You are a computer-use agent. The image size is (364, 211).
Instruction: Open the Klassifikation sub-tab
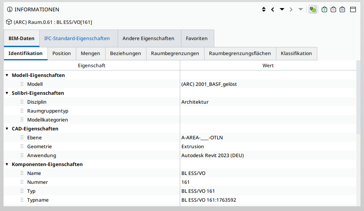pos(296,53)
